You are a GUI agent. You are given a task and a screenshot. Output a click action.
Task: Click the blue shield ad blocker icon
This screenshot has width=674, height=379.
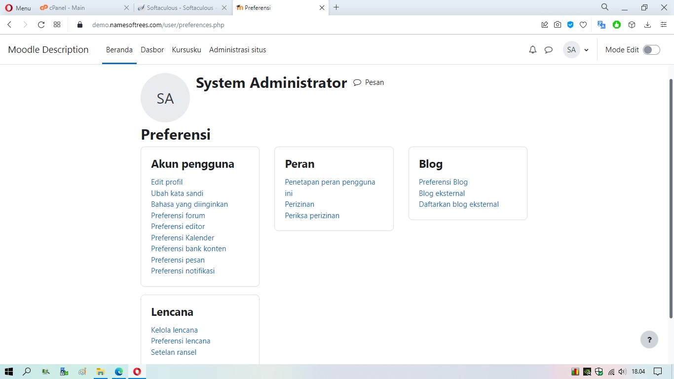click(570, 25)
